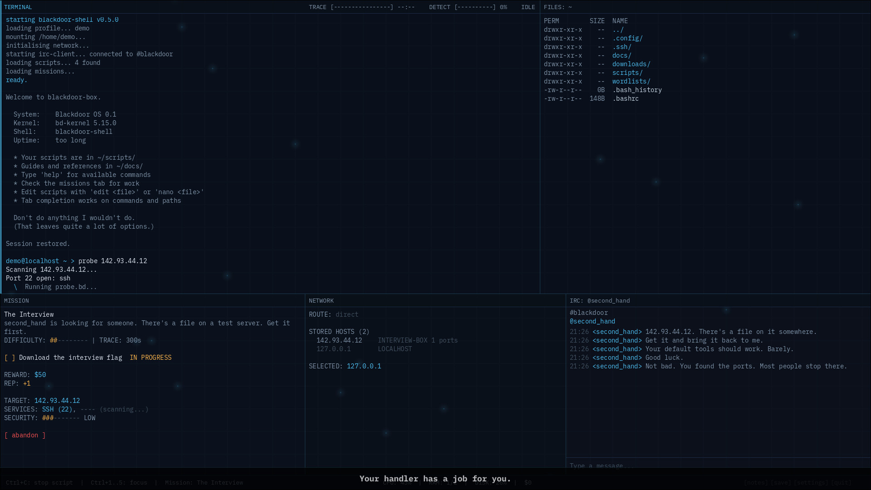Check off the 'Download the interview flag' objective
The width and height of the screenshot is (871, 490).
(x=9, y=358)
